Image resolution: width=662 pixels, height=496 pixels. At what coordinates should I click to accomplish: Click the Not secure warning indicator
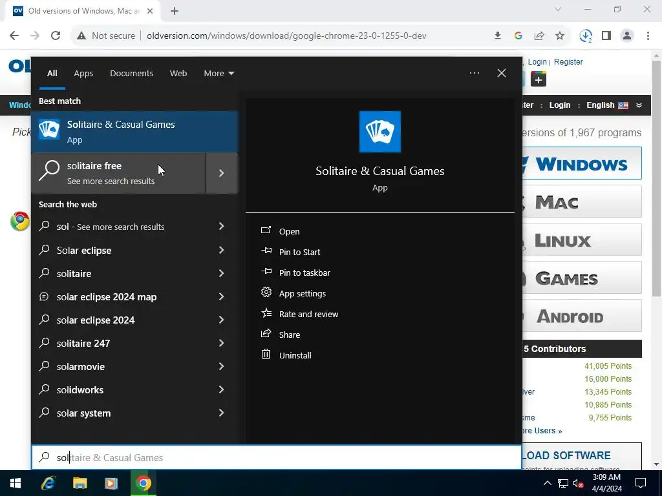(106, 36)
